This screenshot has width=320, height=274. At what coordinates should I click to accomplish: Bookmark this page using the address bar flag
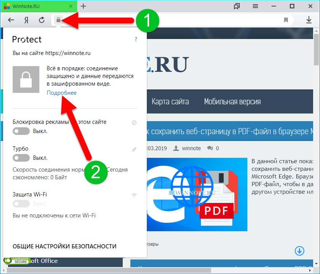point(286,20)
